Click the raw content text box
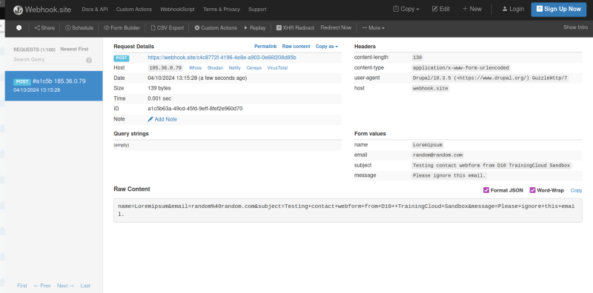This screenshot has height=293, width=593. coord(348,210)
